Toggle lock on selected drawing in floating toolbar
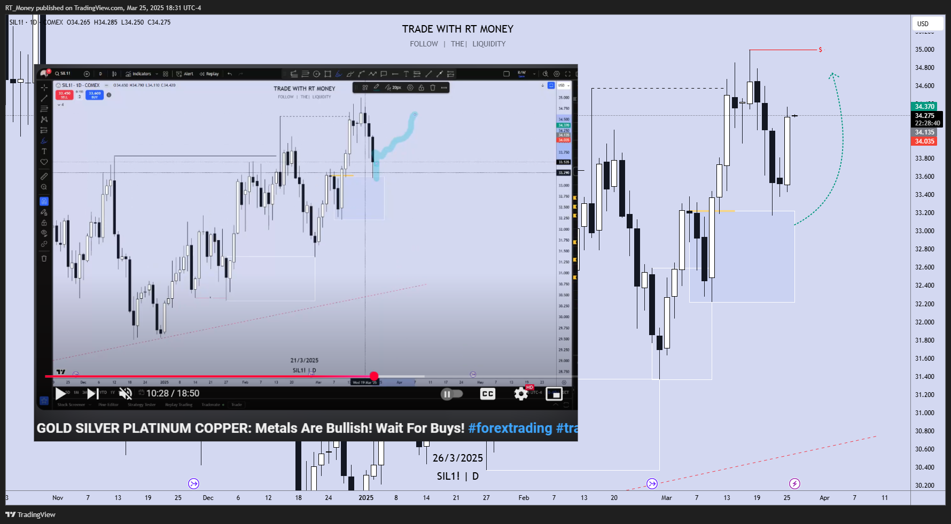Screen dimensions: 951x524 [422, 88]
